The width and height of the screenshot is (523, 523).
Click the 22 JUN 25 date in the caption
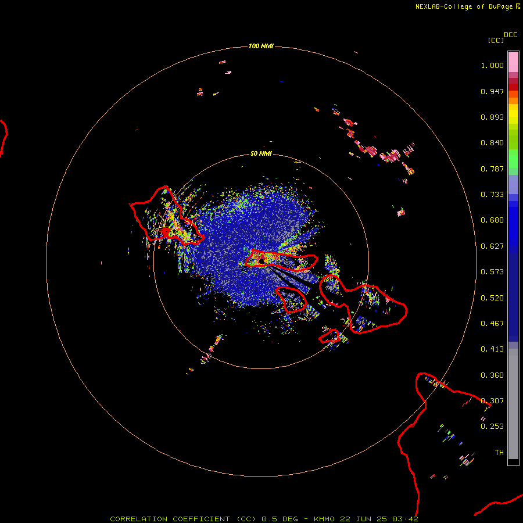click(x=364, y=519)
